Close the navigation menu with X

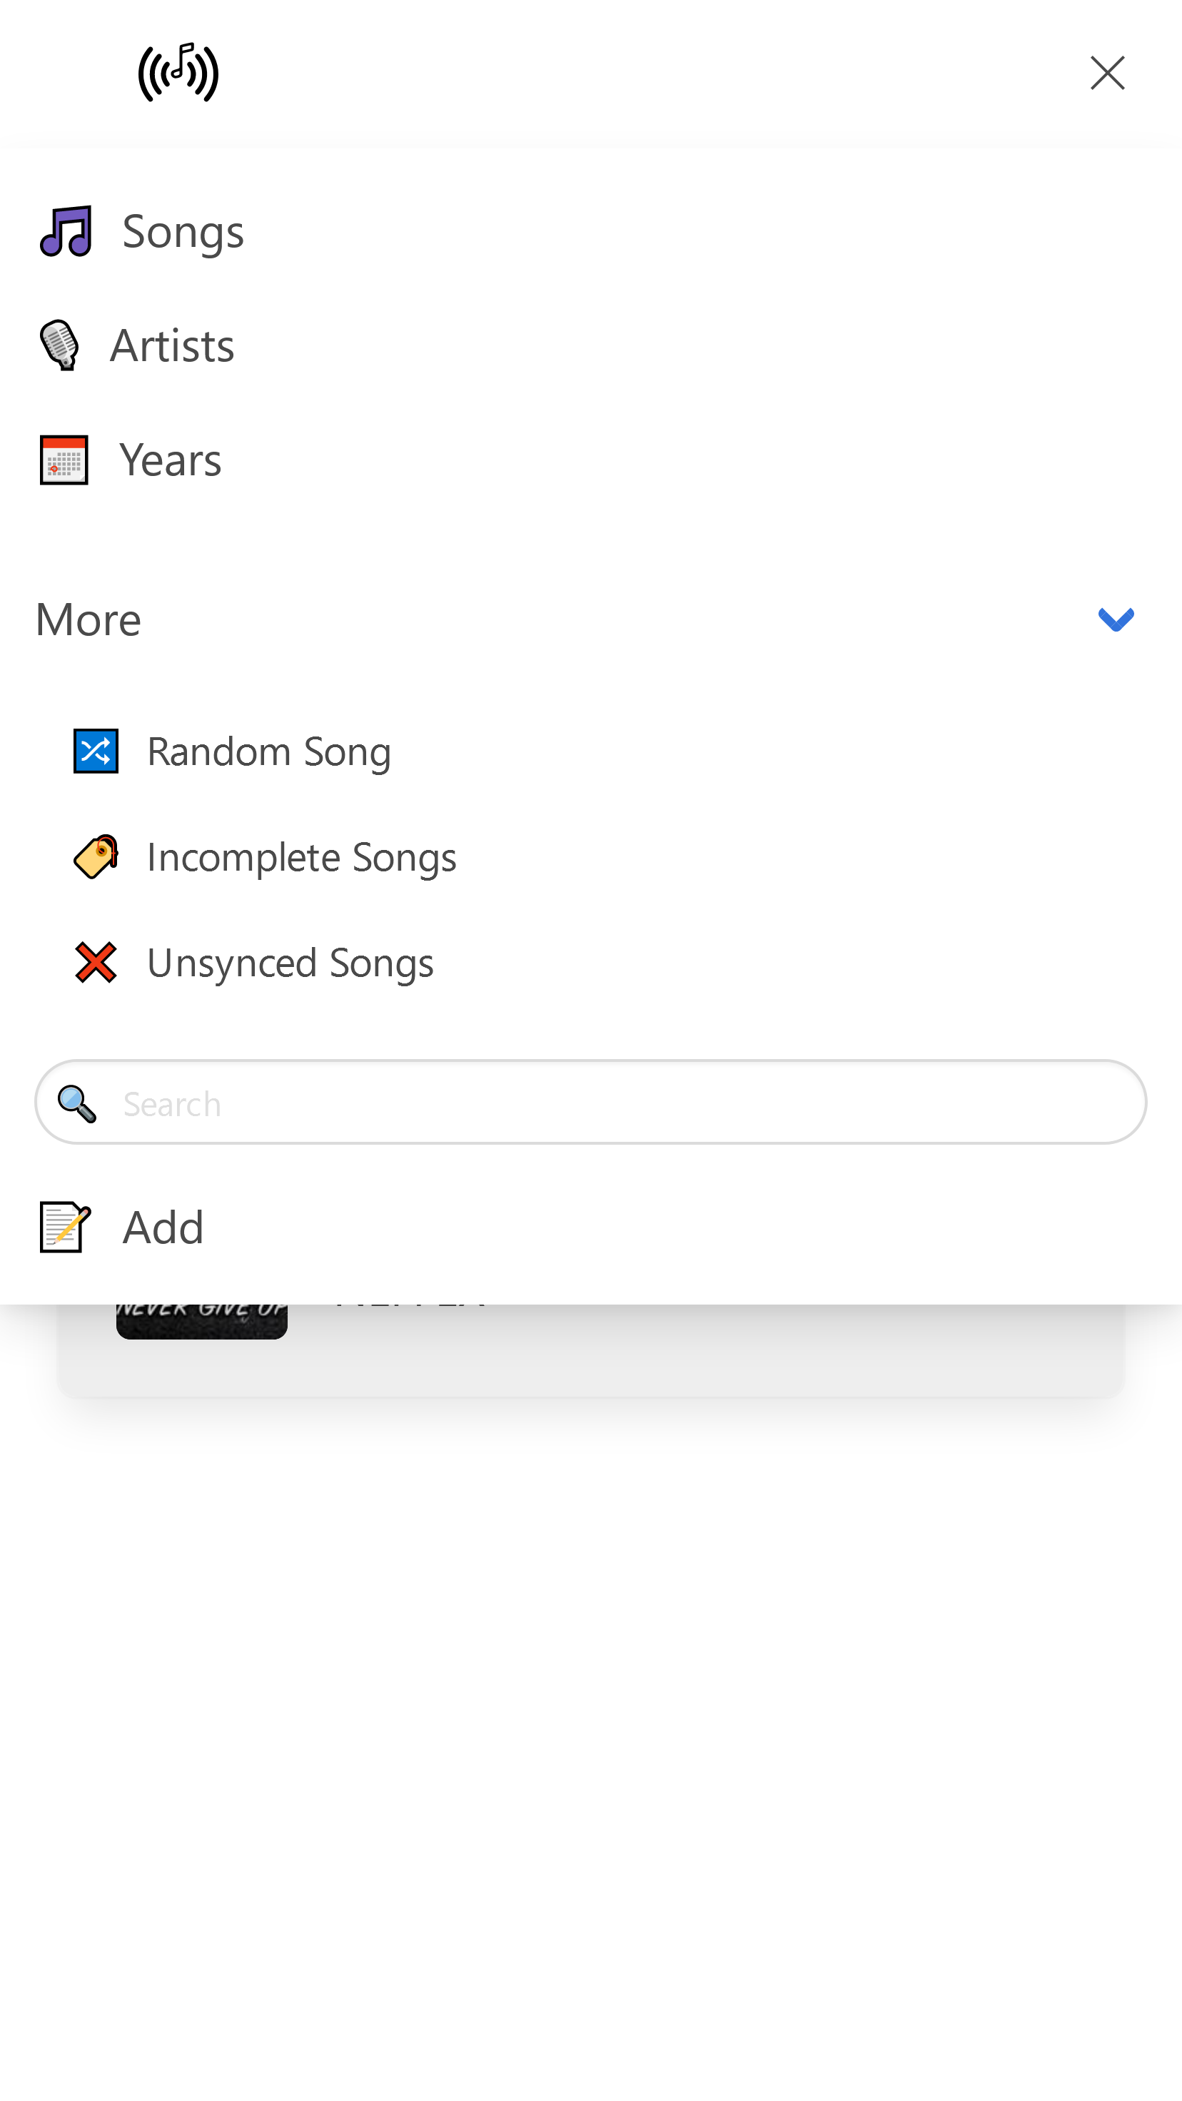pos(1108,73)
